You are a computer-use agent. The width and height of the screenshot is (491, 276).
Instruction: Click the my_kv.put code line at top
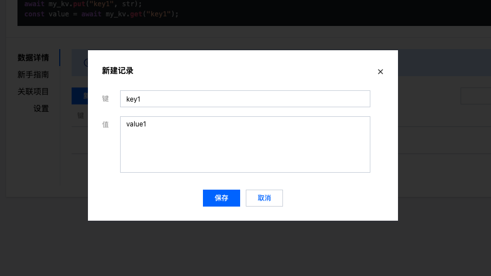pyautogui.click(x=83, y=4)
